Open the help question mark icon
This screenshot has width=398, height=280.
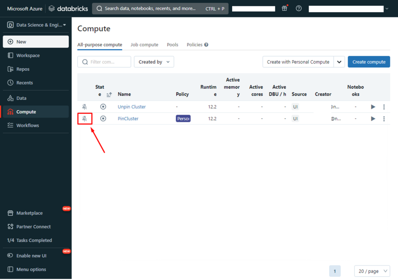298,8
